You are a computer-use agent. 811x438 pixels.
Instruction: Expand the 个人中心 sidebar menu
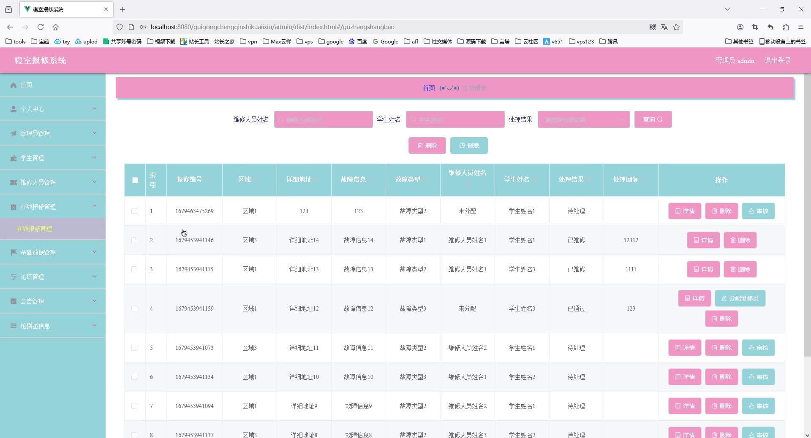(53, 109)
